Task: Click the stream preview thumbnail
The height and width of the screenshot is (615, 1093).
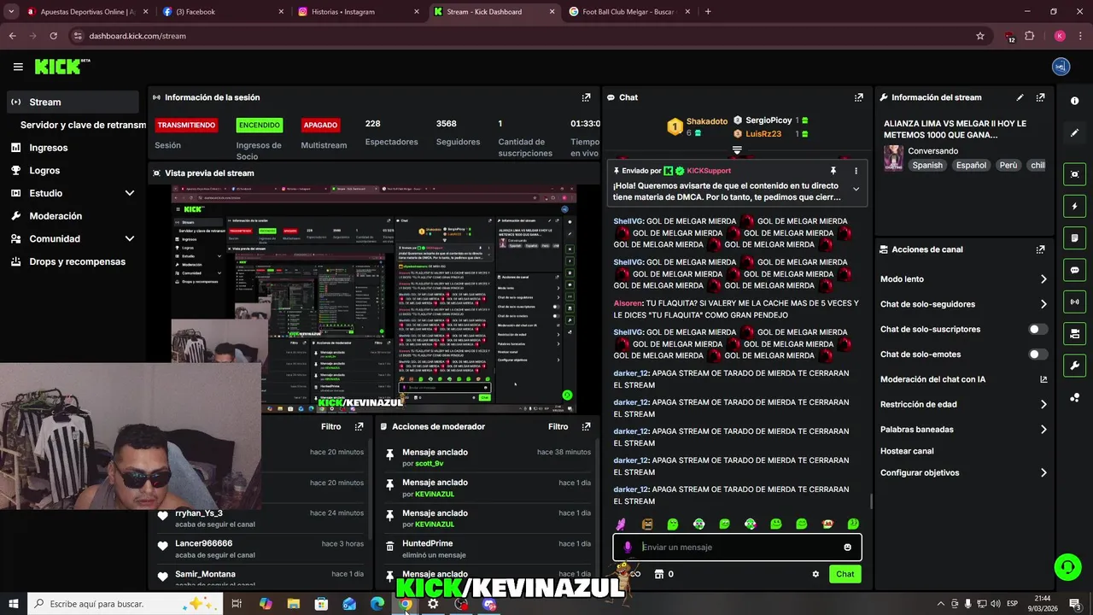Action: [374, 298]
